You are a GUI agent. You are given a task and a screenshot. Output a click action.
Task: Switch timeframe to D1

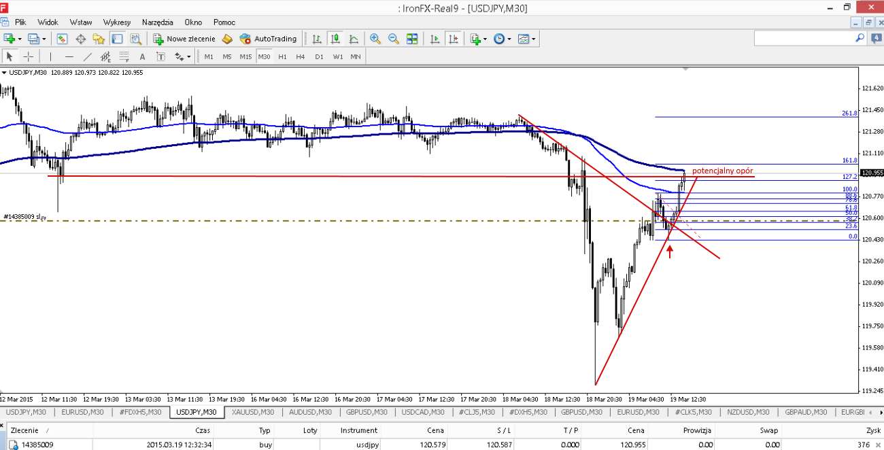tap(319, 56)
